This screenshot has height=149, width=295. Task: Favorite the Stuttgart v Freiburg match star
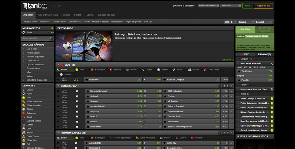tap(58, 96)
